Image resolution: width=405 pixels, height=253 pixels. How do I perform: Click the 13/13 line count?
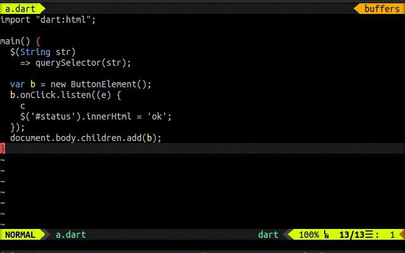[x=352, y=235]
